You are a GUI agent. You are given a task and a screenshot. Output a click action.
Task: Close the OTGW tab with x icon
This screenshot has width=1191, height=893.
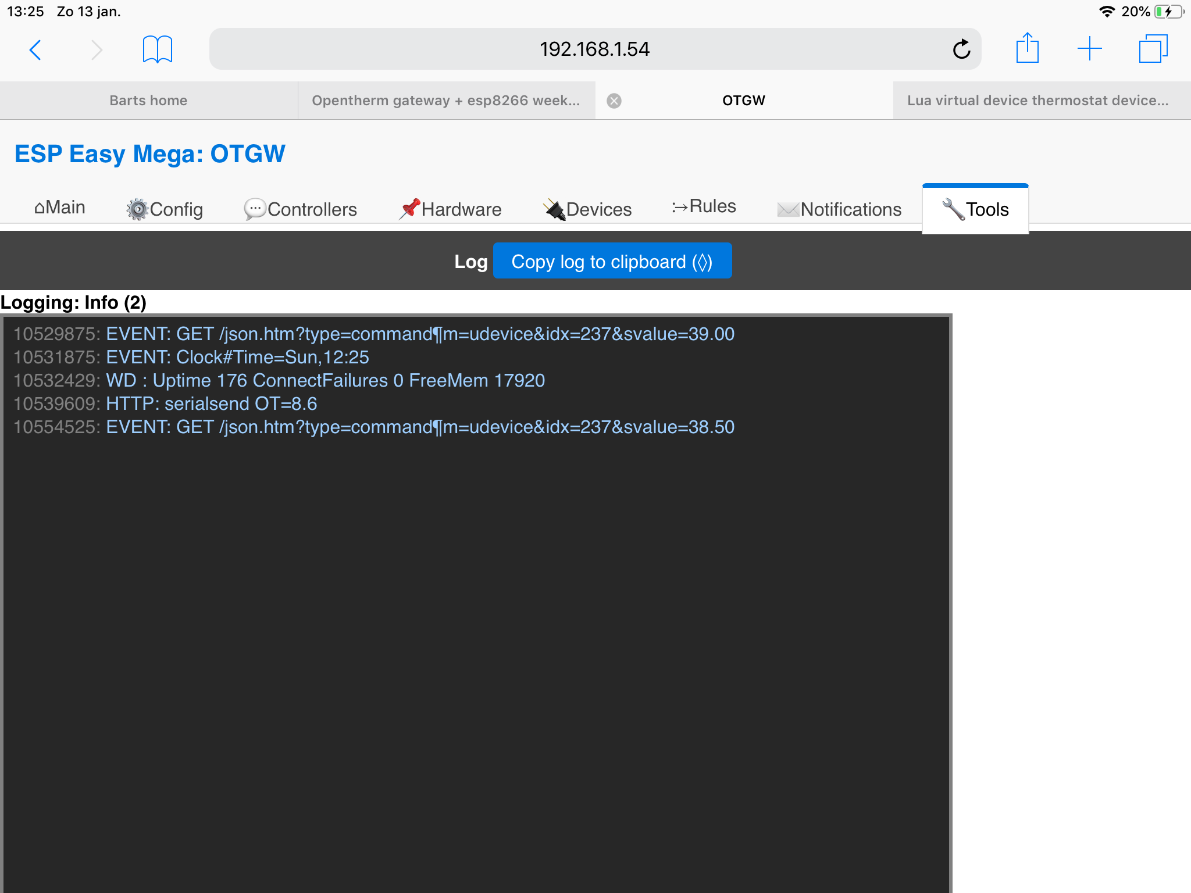(614, 101)
